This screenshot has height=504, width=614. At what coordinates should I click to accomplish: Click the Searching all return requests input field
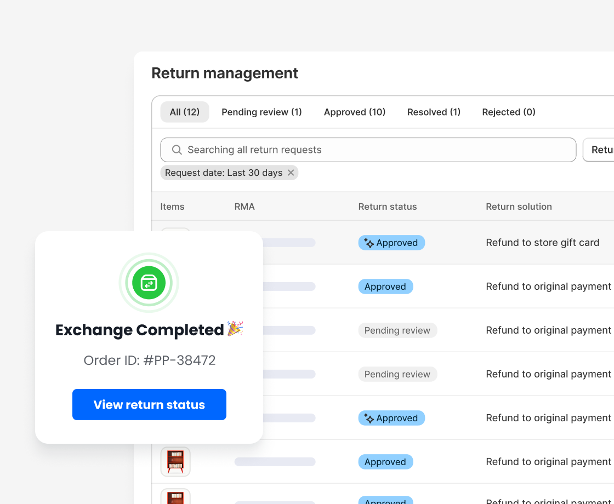point(367,150)
